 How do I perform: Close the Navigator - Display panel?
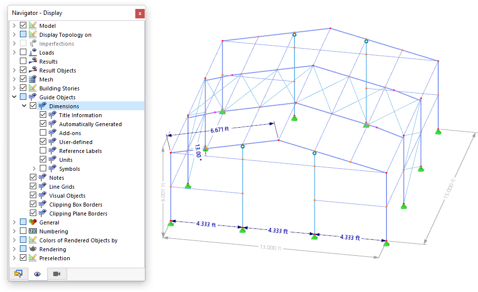(140, 13)
